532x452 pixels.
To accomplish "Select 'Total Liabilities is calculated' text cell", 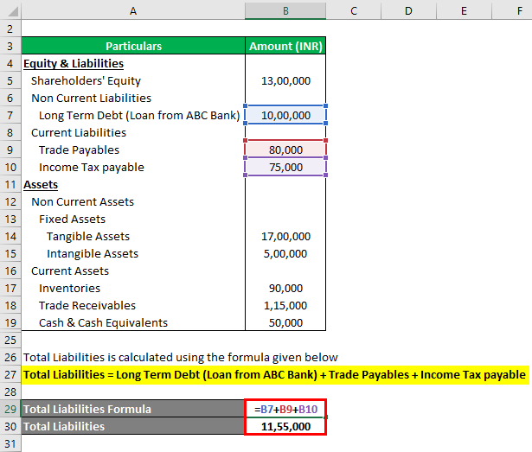I will coord(181,358).
